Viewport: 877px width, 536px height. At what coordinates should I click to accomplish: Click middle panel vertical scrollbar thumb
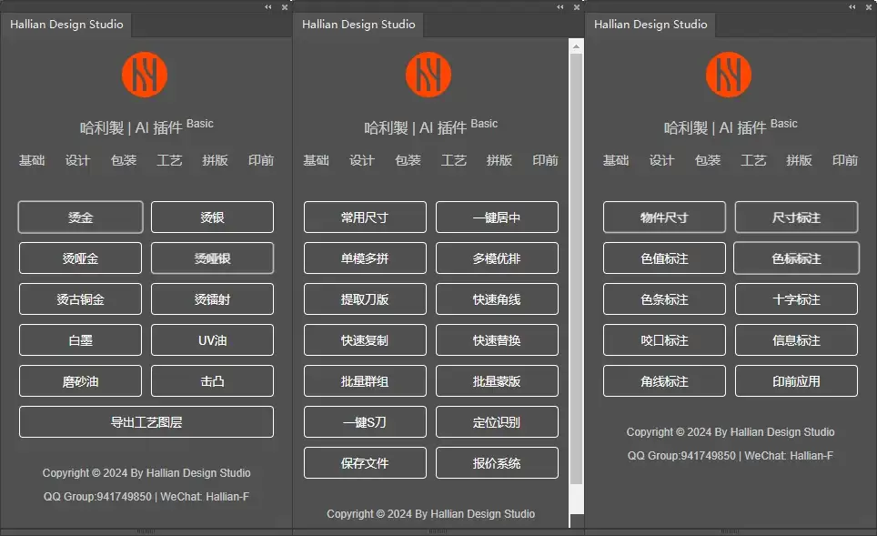(576, 269)
